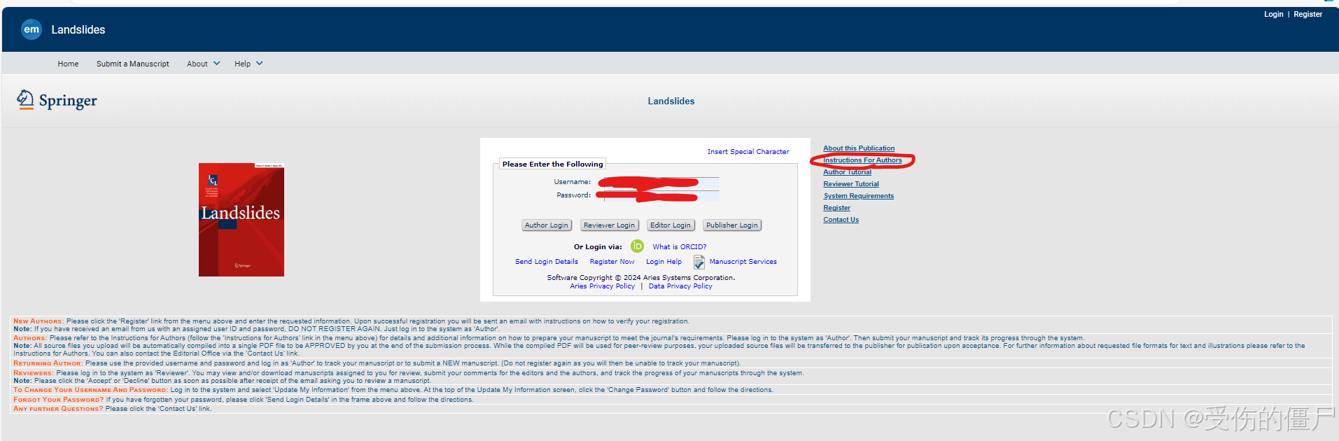This screenshot has height=441, width=1339.
Task: Open Data Privacy Policy link
Action: [680, 286]
